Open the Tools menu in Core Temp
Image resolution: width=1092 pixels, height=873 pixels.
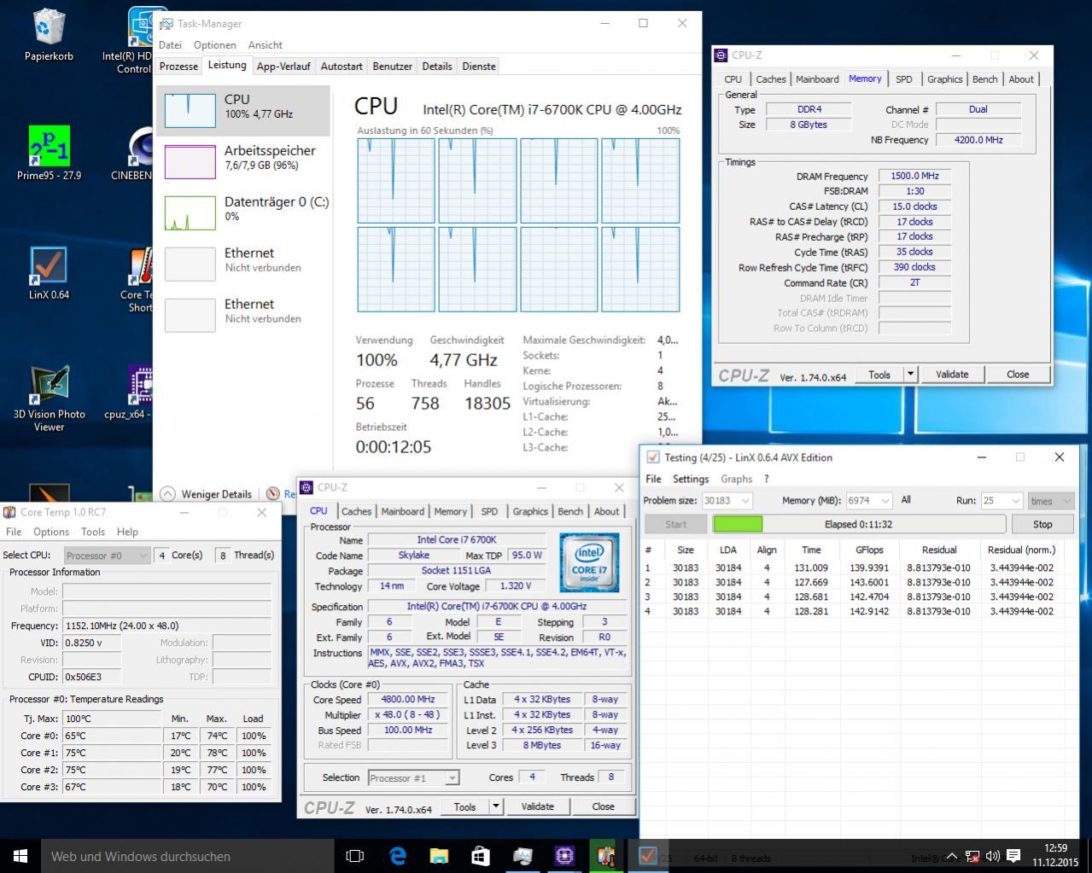tap(93, 532)
